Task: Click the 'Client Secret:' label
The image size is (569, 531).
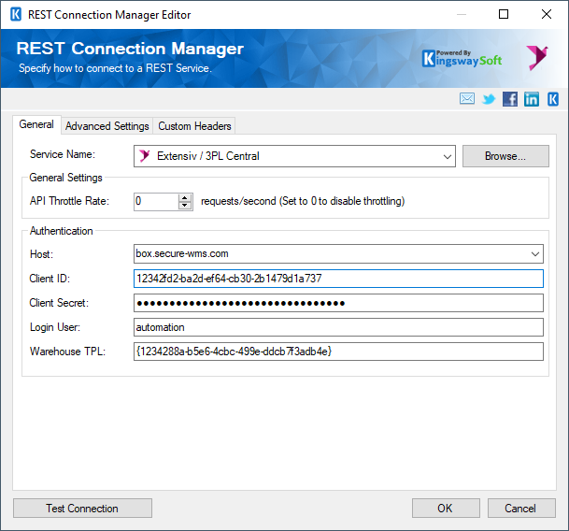Action: tap(59, 303)
